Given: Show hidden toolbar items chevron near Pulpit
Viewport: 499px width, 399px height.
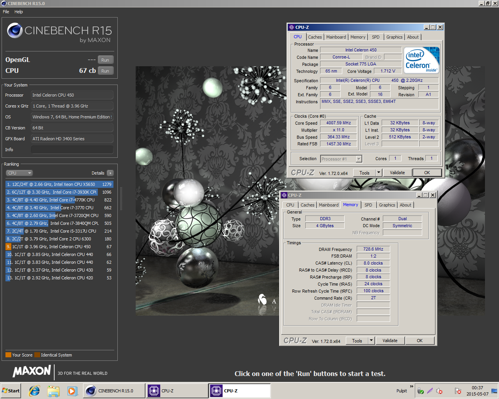Looking at the screenshot, I should click(411, 387).
